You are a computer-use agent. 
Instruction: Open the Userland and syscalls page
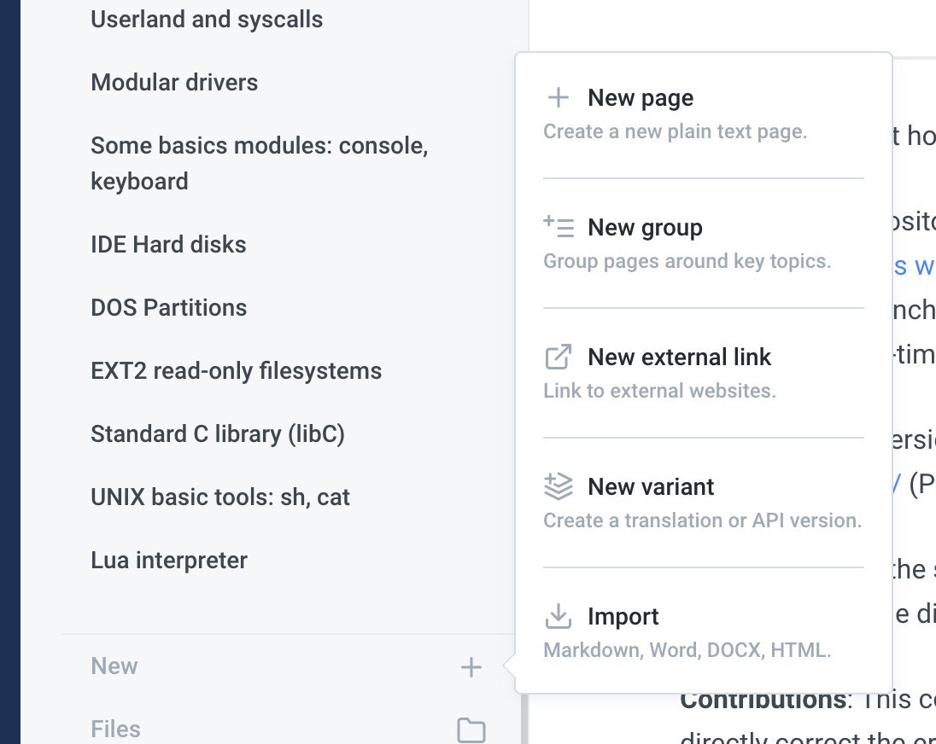(x=207, y=19)
